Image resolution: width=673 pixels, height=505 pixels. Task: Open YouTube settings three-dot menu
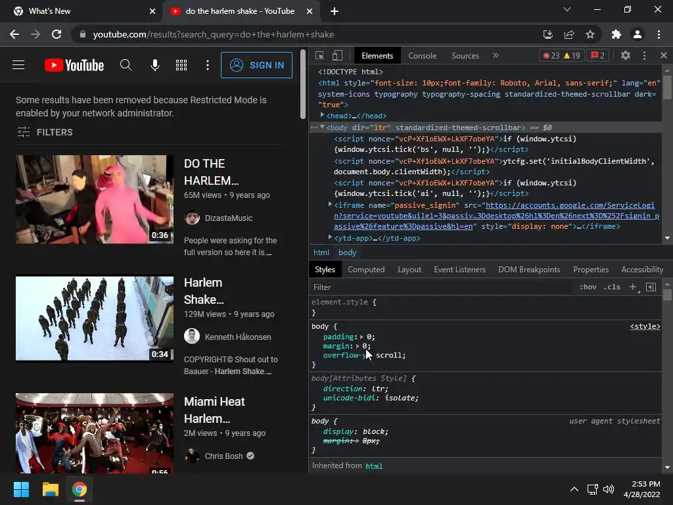point(208,65)
